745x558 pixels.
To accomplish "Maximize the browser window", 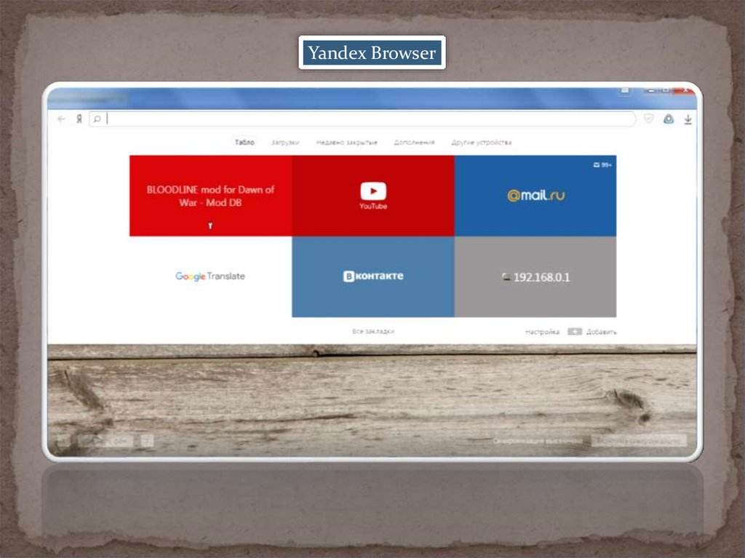I will pos(666,89).
